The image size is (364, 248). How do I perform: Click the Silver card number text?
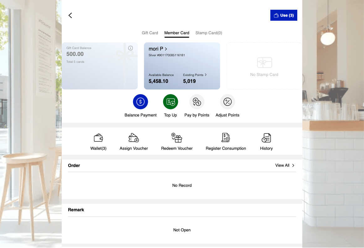point(167,55)
